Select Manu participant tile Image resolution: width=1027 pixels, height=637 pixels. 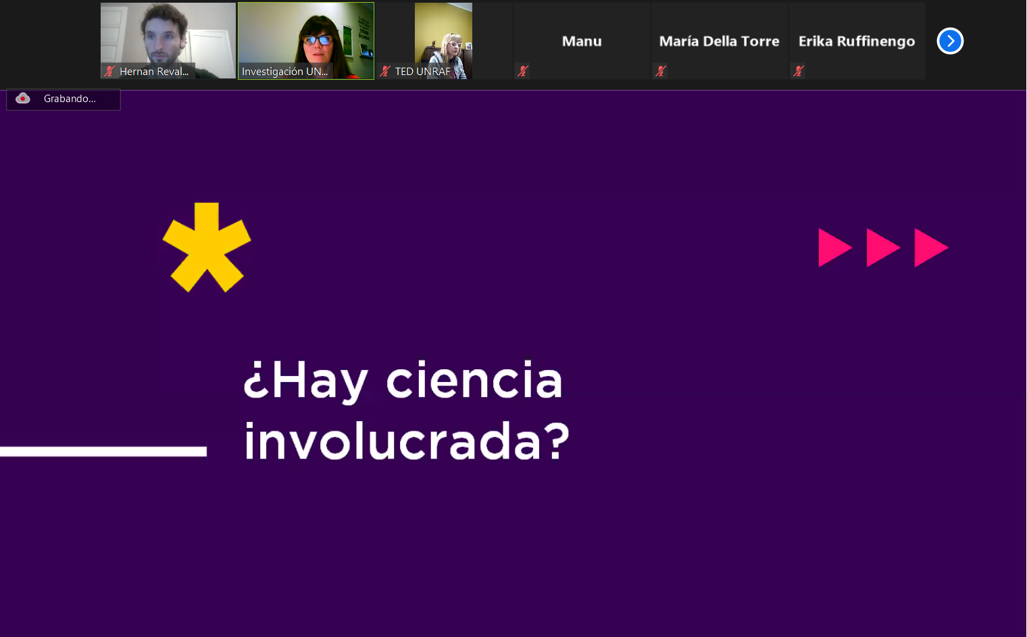click(x=582, y=41)
